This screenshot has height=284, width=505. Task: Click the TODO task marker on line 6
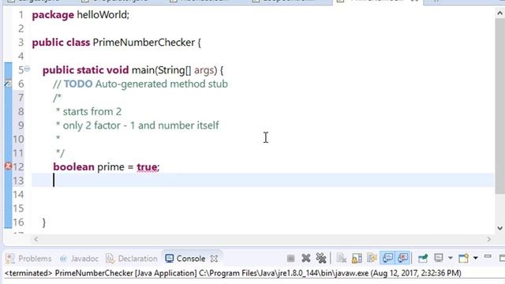pos(8,84)
